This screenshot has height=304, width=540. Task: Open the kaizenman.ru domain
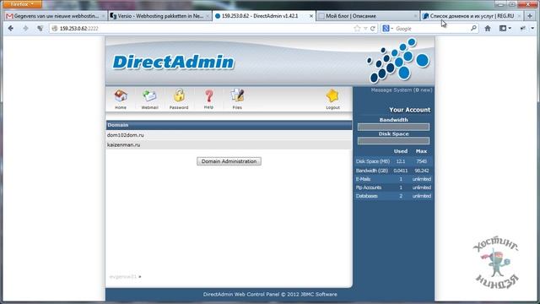pyautogui.click(x=123, y=144)
